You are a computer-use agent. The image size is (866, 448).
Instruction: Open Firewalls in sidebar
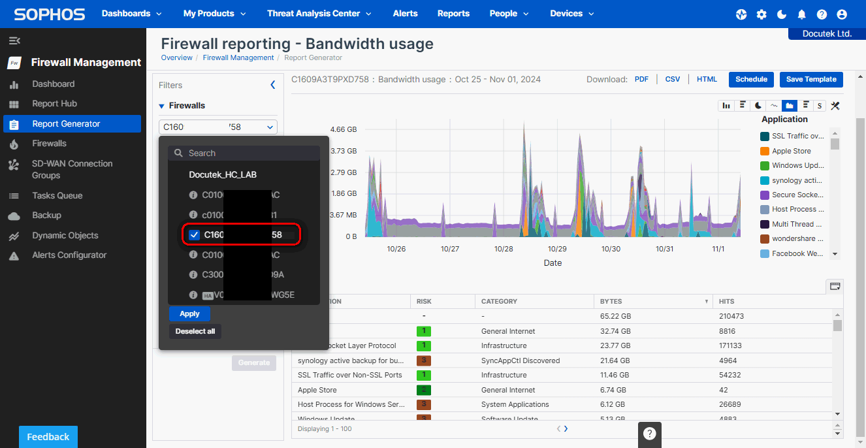(50, 144)
